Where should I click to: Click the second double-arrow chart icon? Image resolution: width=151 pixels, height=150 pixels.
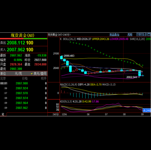[x=141, y=34]
